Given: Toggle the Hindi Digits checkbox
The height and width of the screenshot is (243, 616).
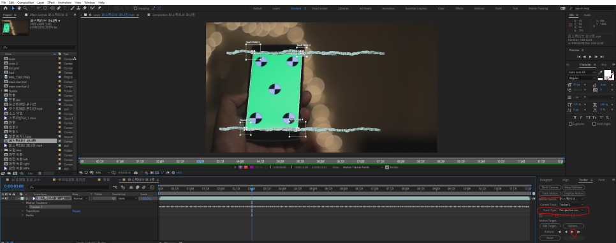Looking at the screenshot, I should coord(594,124).
